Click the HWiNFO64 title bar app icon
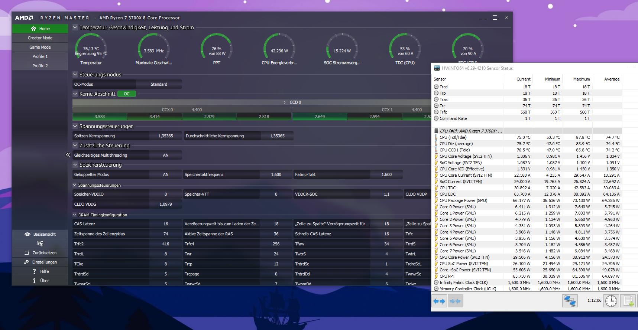 click(437, 68)
